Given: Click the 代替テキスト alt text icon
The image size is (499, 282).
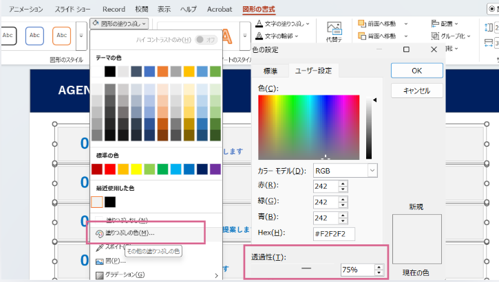Looking at the screenshot, I should (334, 28).
